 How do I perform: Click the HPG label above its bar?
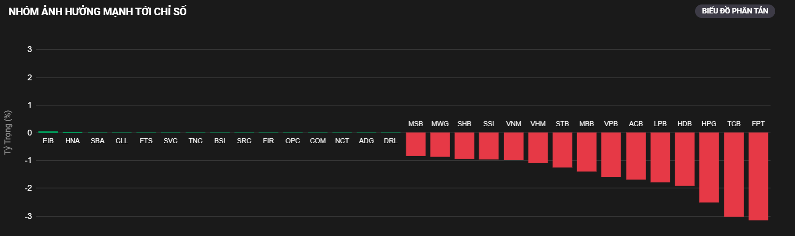point(709,124)
